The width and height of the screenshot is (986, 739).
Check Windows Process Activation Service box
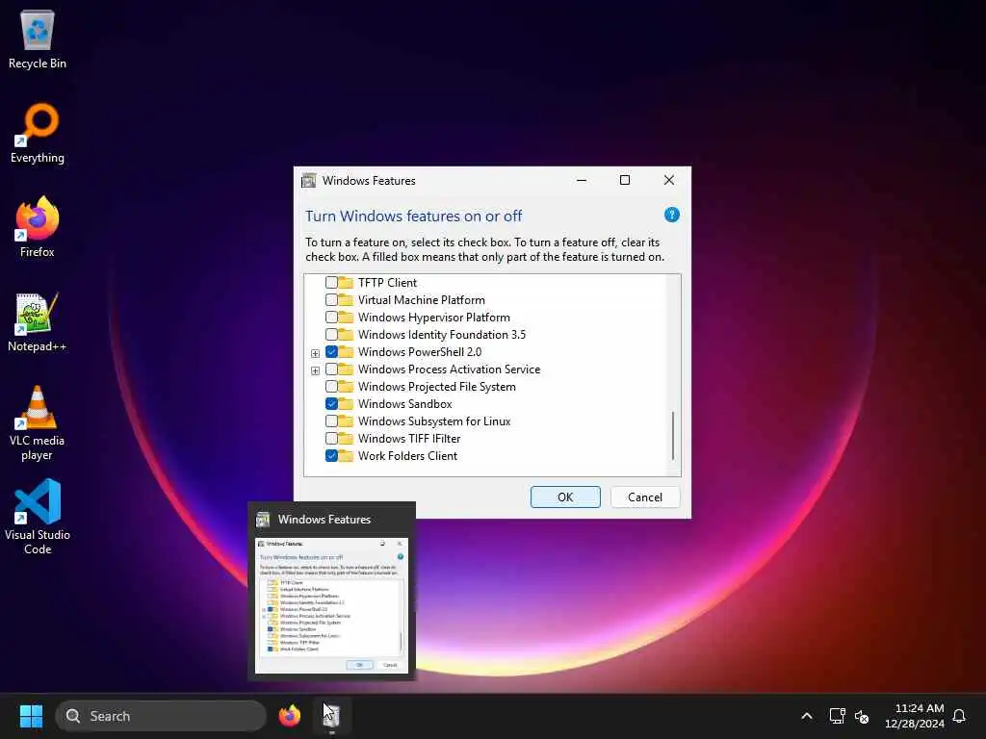click(331, 369)
